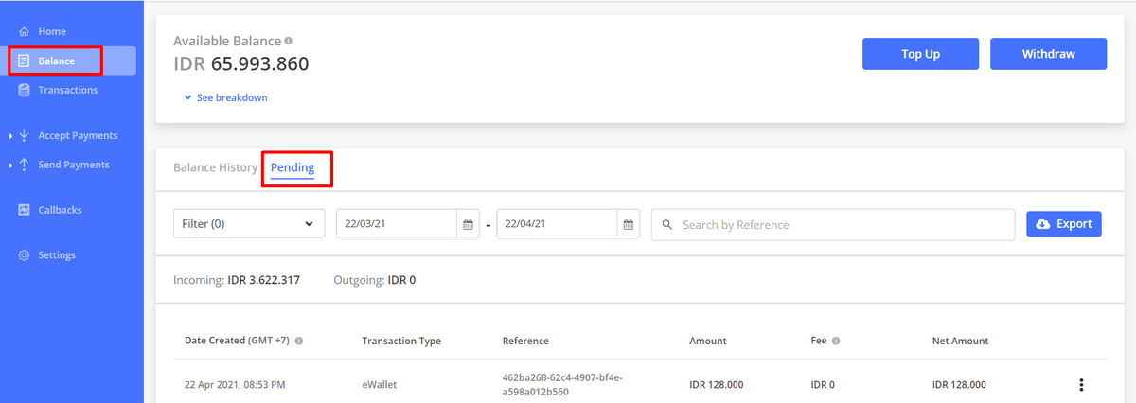Click info icon beside Date Created header
Screen dimensions: 1136x403
(x=299, y=341)
